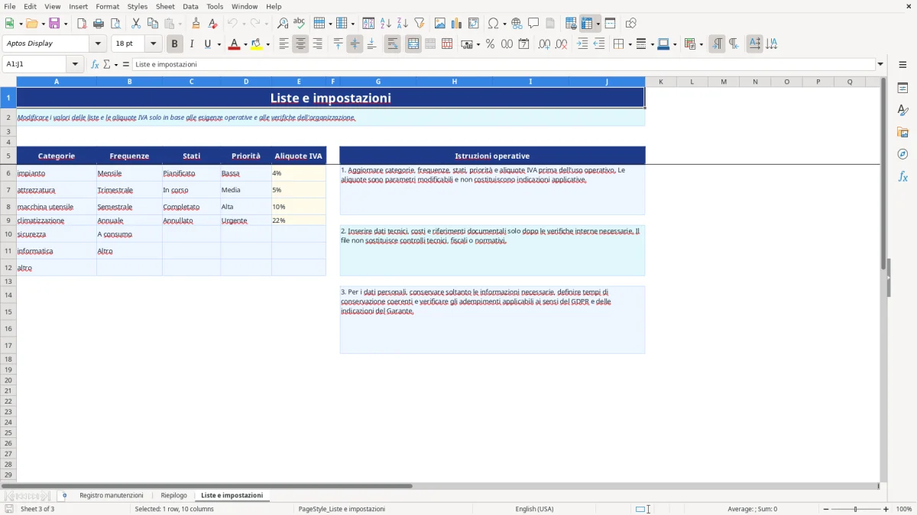
Task: Open Conditional Formatting dropdown arrow
Action: (x=701, y=44)
